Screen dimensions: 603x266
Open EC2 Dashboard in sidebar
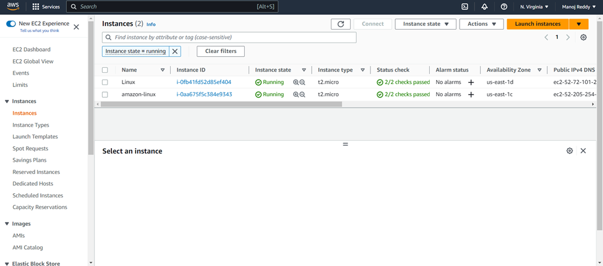(32, 49)
